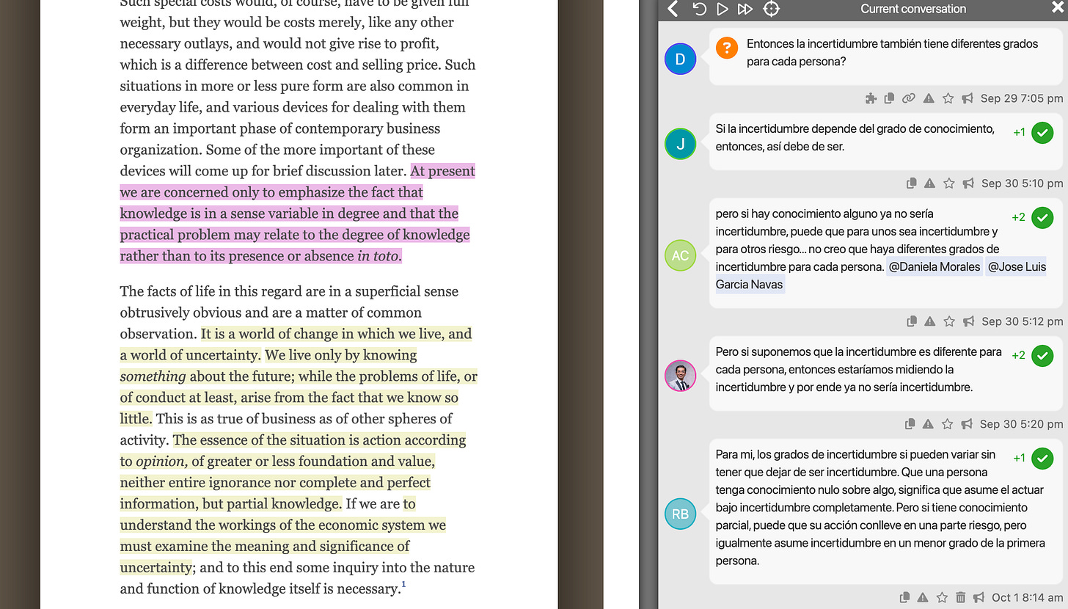1068x609 pixels.
Task: Click the @Daniela Morales mention
Action: click(x=934, y=267)
